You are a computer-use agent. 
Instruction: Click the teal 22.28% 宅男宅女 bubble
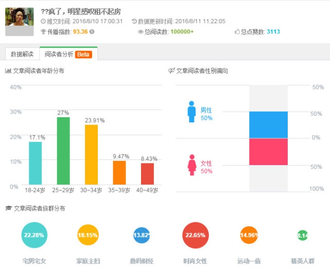pyautogui.click(x=34, y=235)
